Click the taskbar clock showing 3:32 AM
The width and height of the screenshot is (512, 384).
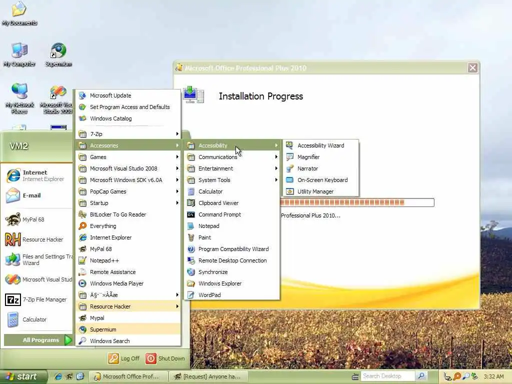[493, 376]
